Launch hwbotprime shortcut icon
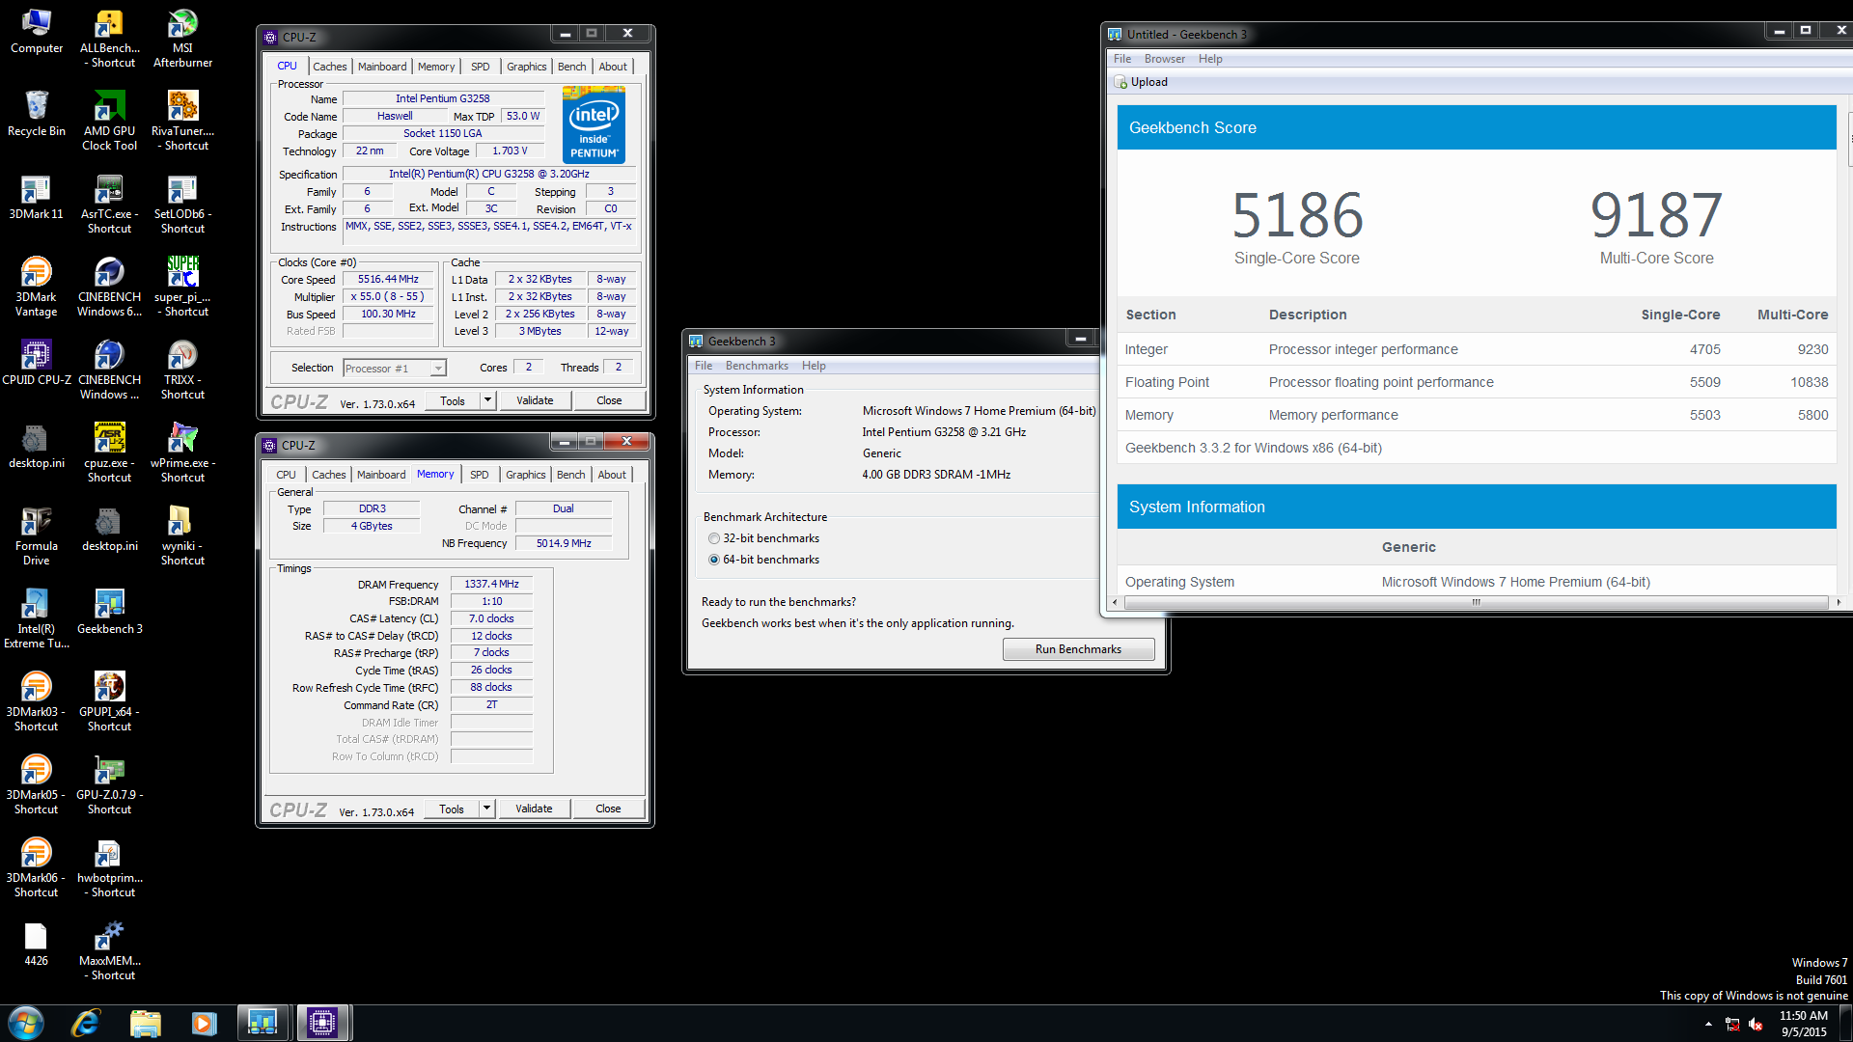 coord(109,868)
